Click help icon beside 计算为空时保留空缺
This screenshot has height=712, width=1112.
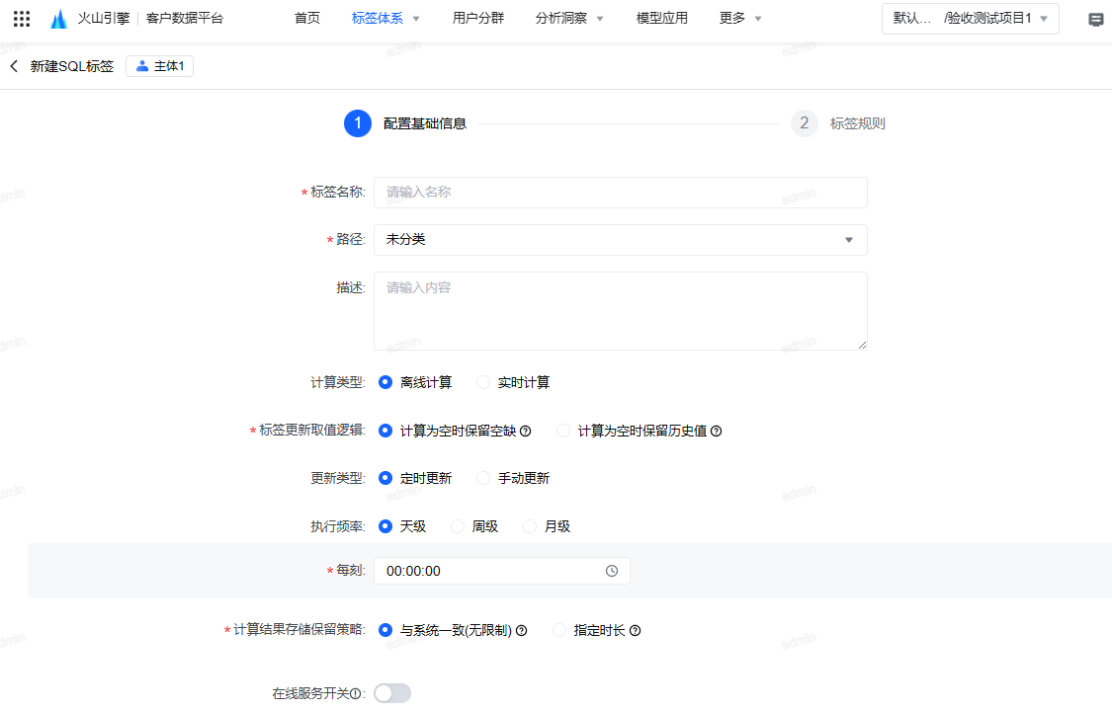[x=526, y=431]
